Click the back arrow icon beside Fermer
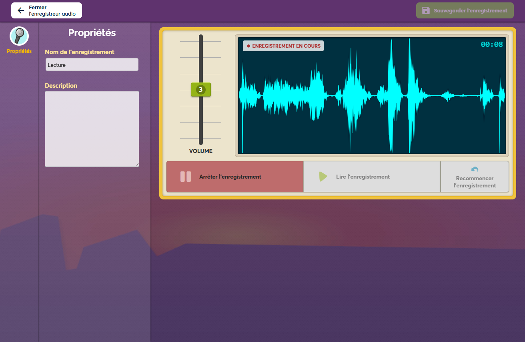Screen dimensions: 525x342 point(21,10)
